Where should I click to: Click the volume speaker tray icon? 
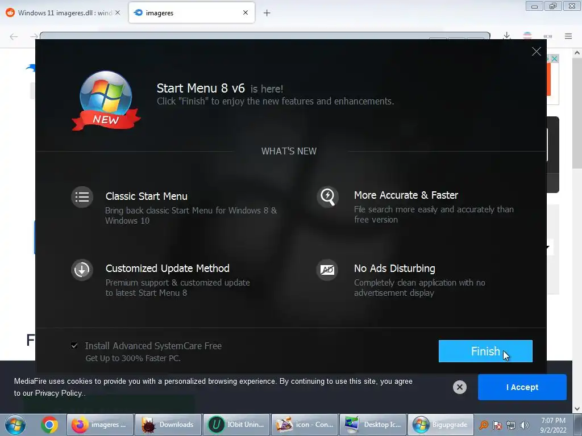525,425
